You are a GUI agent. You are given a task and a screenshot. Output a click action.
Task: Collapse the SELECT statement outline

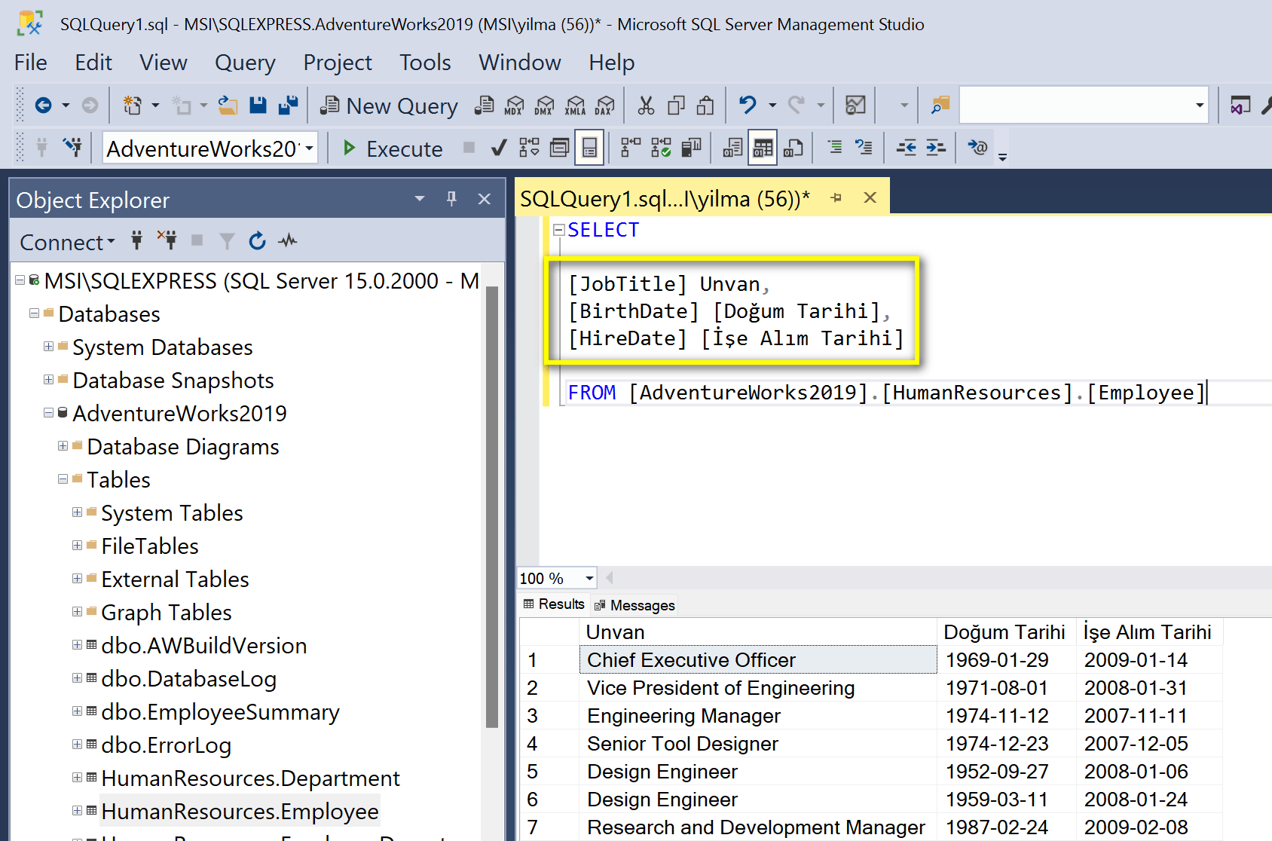(559, 230)
